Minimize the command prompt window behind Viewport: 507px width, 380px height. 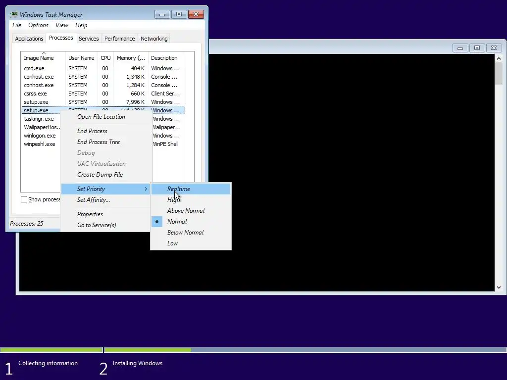pos(460,48)
